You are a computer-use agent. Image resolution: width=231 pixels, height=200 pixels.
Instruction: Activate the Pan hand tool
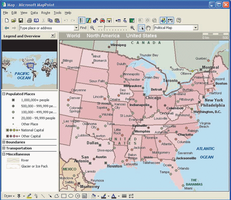click(x=148, y=28)
